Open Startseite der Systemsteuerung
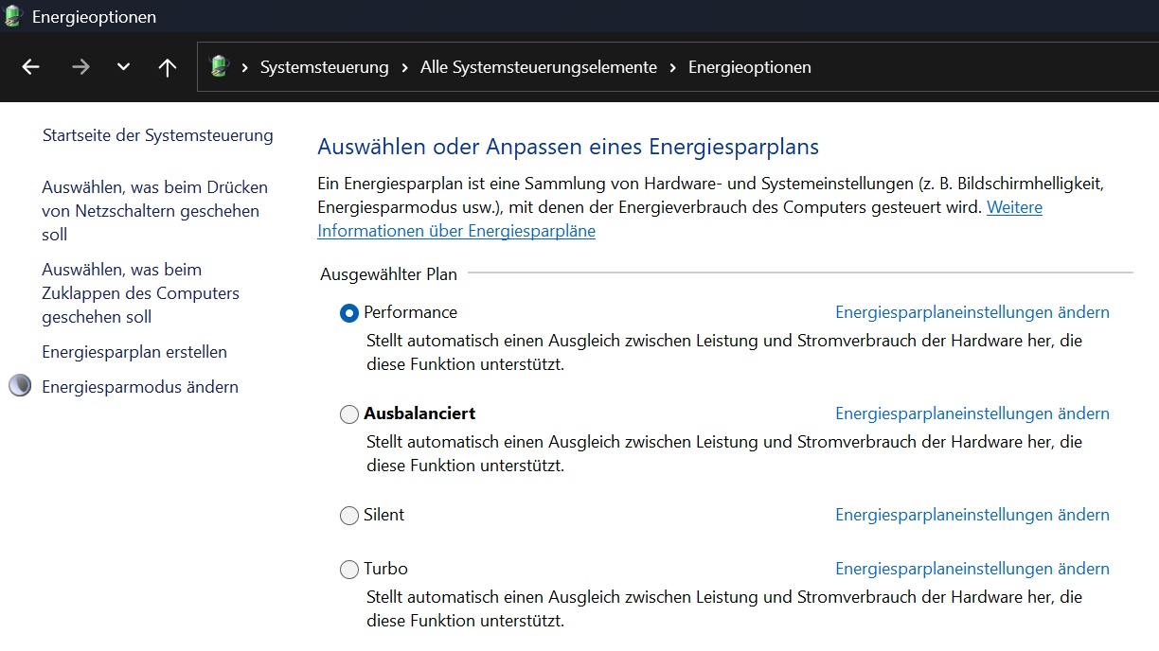1159x651 pixels. pyautogui.click(x=157, y=135)
